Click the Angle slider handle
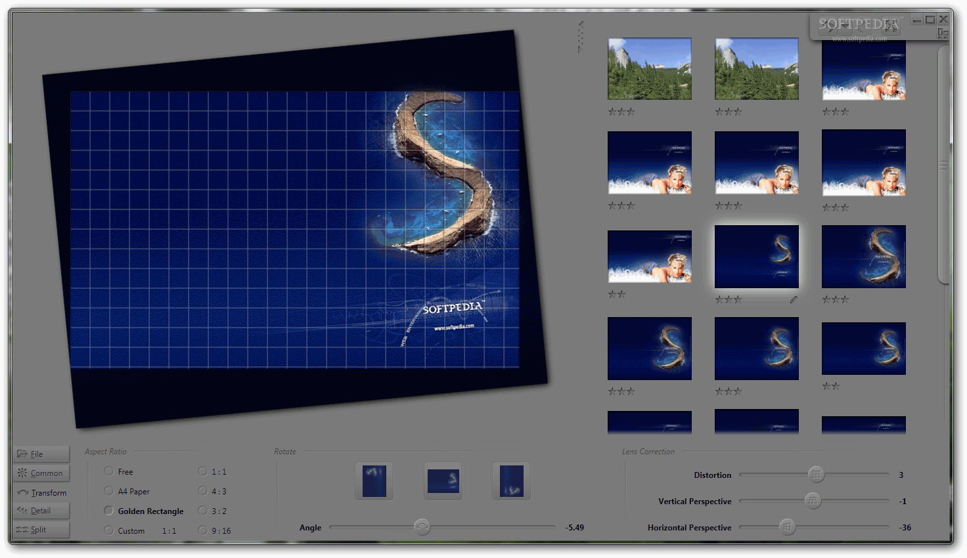967x558 pixels. click(422, 526)
